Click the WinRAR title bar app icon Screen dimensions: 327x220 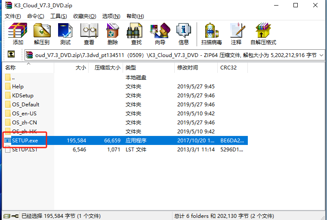pos(9,5)
